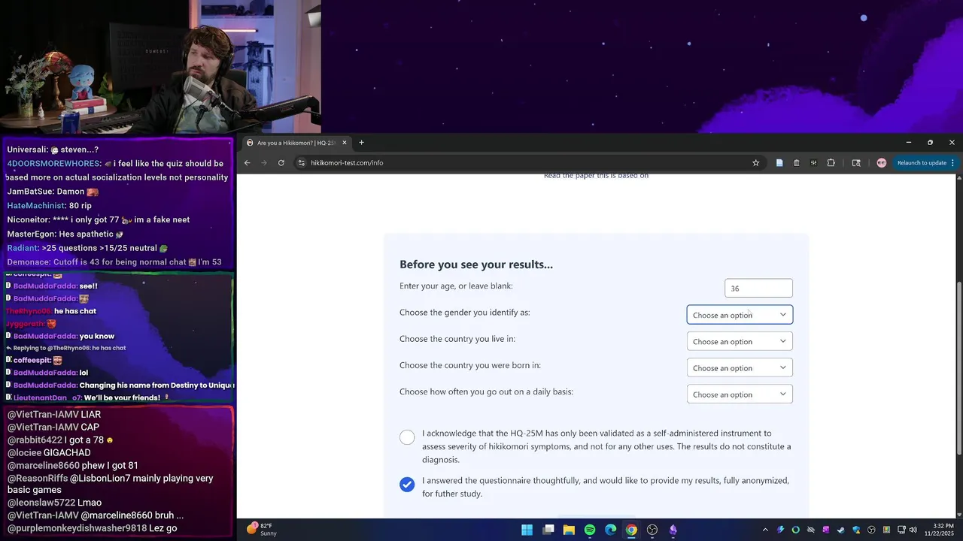Image resolution: width=963 pixels, height=541 pixels.
Task: Click the 'Relaunch to update' button
Action: (x=922, y=163)
